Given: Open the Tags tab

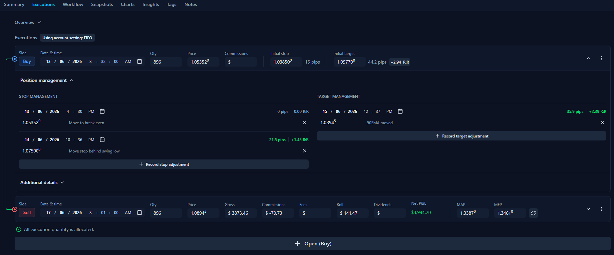Looking at the screenshot, I should (x=171, y=4).
